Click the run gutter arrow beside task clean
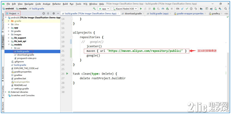231x114 pixels. (x=67, y=74)
